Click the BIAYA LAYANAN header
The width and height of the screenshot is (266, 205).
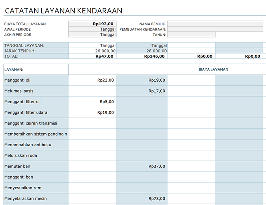[x=214, y=69]
